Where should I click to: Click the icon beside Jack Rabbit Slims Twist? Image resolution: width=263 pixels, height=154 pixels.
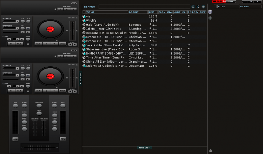pos(84,45)
